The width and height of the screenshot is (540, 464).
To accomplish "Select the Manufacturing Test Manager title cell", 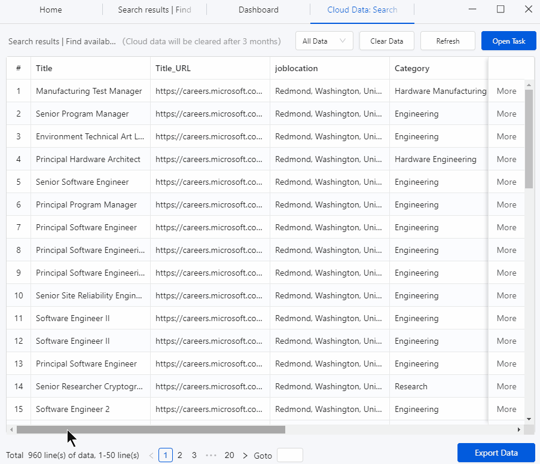I will coord(90,91).
